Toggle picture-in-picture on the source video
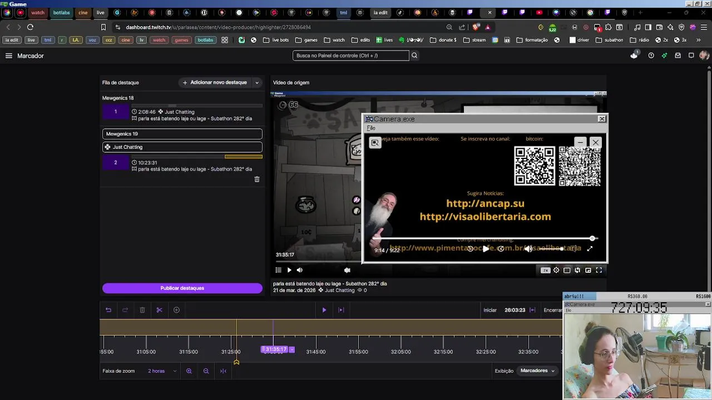The height and width of the screenshot is (400, 712). click(588, 270)
